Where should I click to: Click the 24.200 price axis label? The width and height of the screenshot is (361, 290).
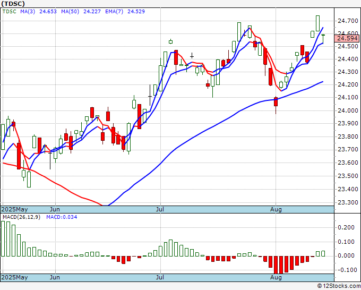tap(348, 84)
